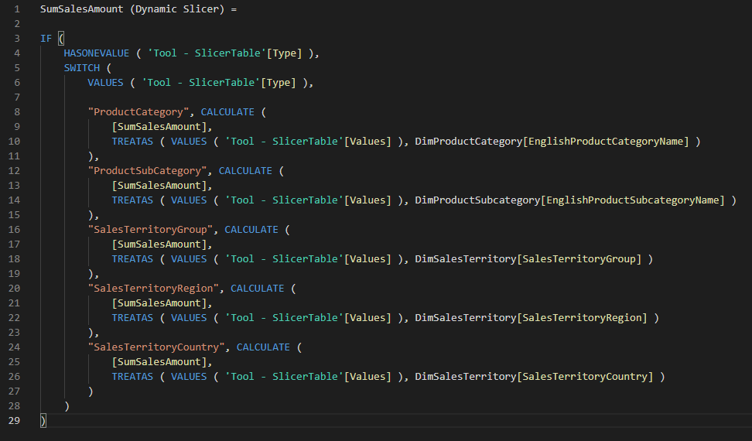Click DimSalesTerritory[SalesTerritoryCountry] on line 26
The height and width of the screenshot is (441, 752).
534,377
